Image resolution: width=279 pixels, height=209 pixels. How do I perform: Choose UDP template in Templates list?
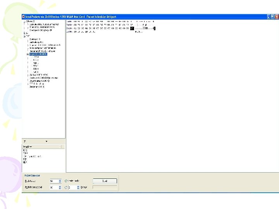(x=25, y=162)
